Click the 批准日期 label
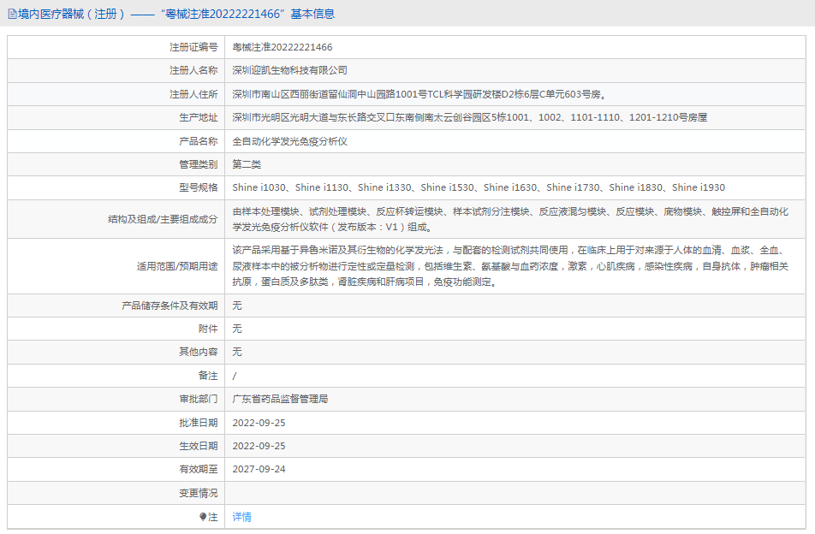 [199, 423]
